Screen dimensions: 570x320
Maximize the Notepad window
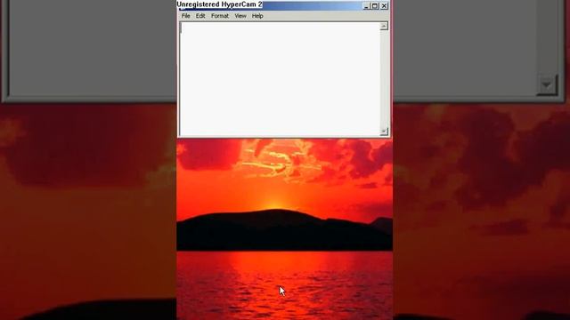point(375,6)
